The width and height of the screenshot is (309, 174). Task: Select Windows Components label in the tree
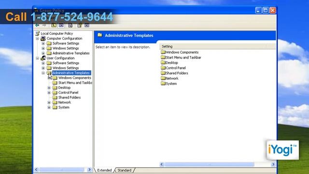pos(74,78)
